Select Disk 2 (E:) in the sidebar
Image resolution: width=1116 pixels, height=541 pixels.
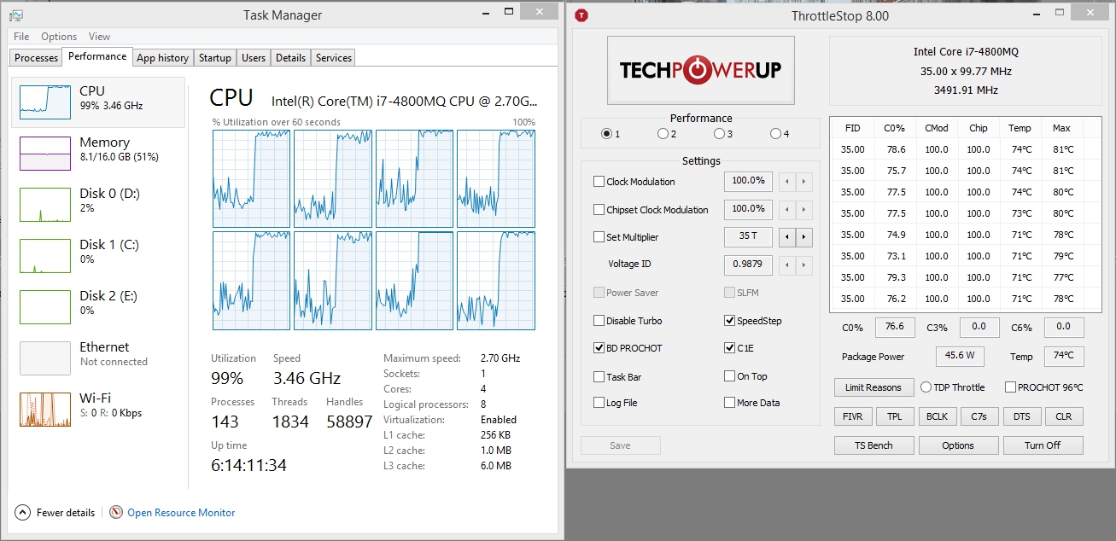[98, 306]
